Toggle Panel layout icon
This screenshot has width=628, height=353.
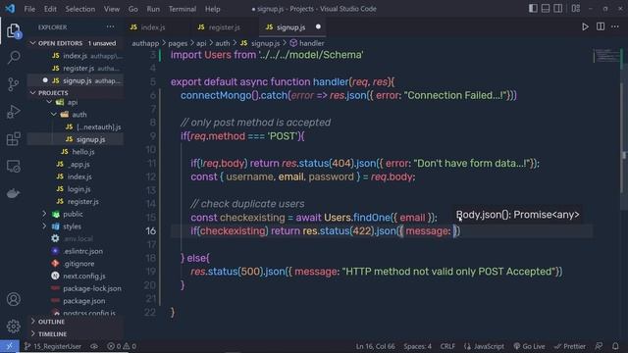[546, 9]
